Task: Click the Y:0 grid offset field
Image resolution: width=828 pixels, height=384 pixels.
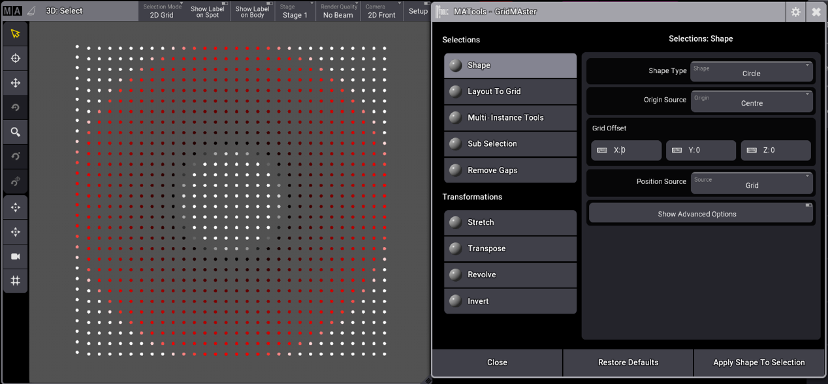Action: pyautogui.click(x=701, y=150)
